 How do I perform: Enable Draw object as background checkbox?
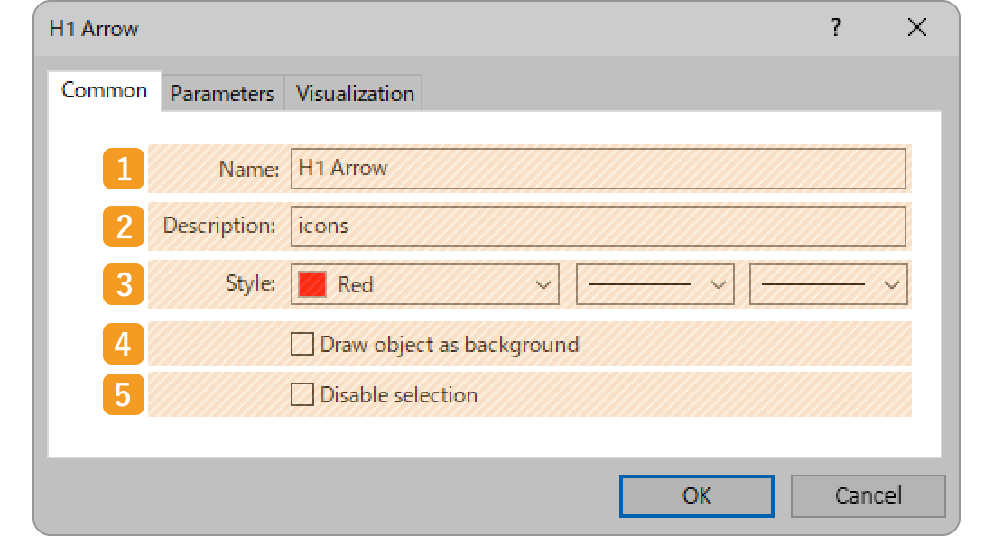click(x=302, y=345)
